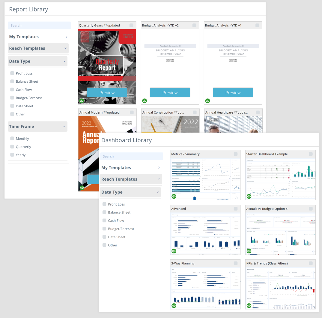The width and height of the screenshot is (322, 318).
Task: Collapse the Reach Templates section
Action: (x=38, y=48)
